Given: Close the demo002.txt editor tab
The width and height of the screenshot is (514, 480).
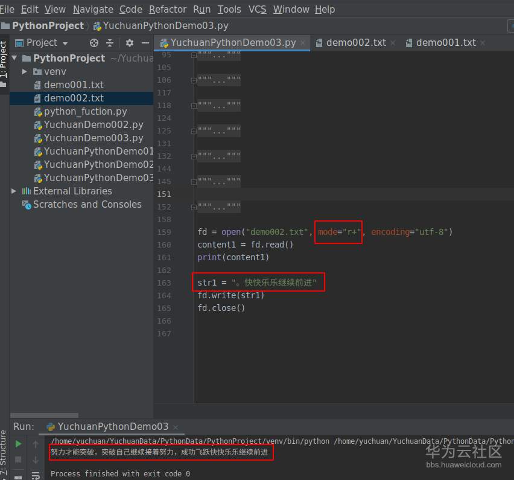Looking at the screenshot, I should (393, 43).
